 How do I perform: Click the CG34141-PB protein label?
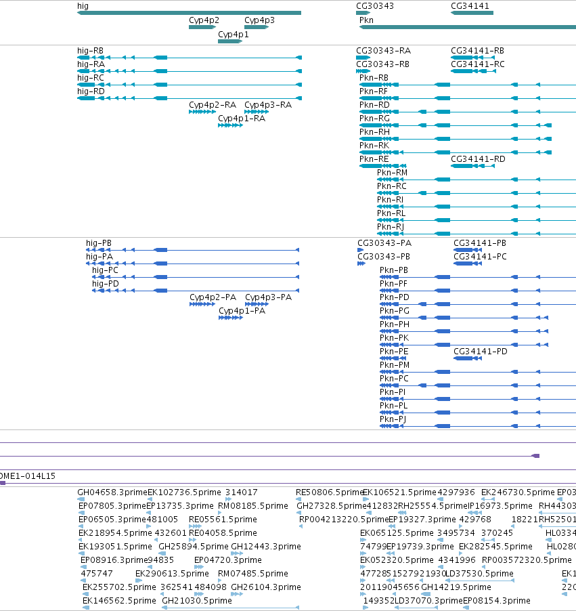[480, 243]
